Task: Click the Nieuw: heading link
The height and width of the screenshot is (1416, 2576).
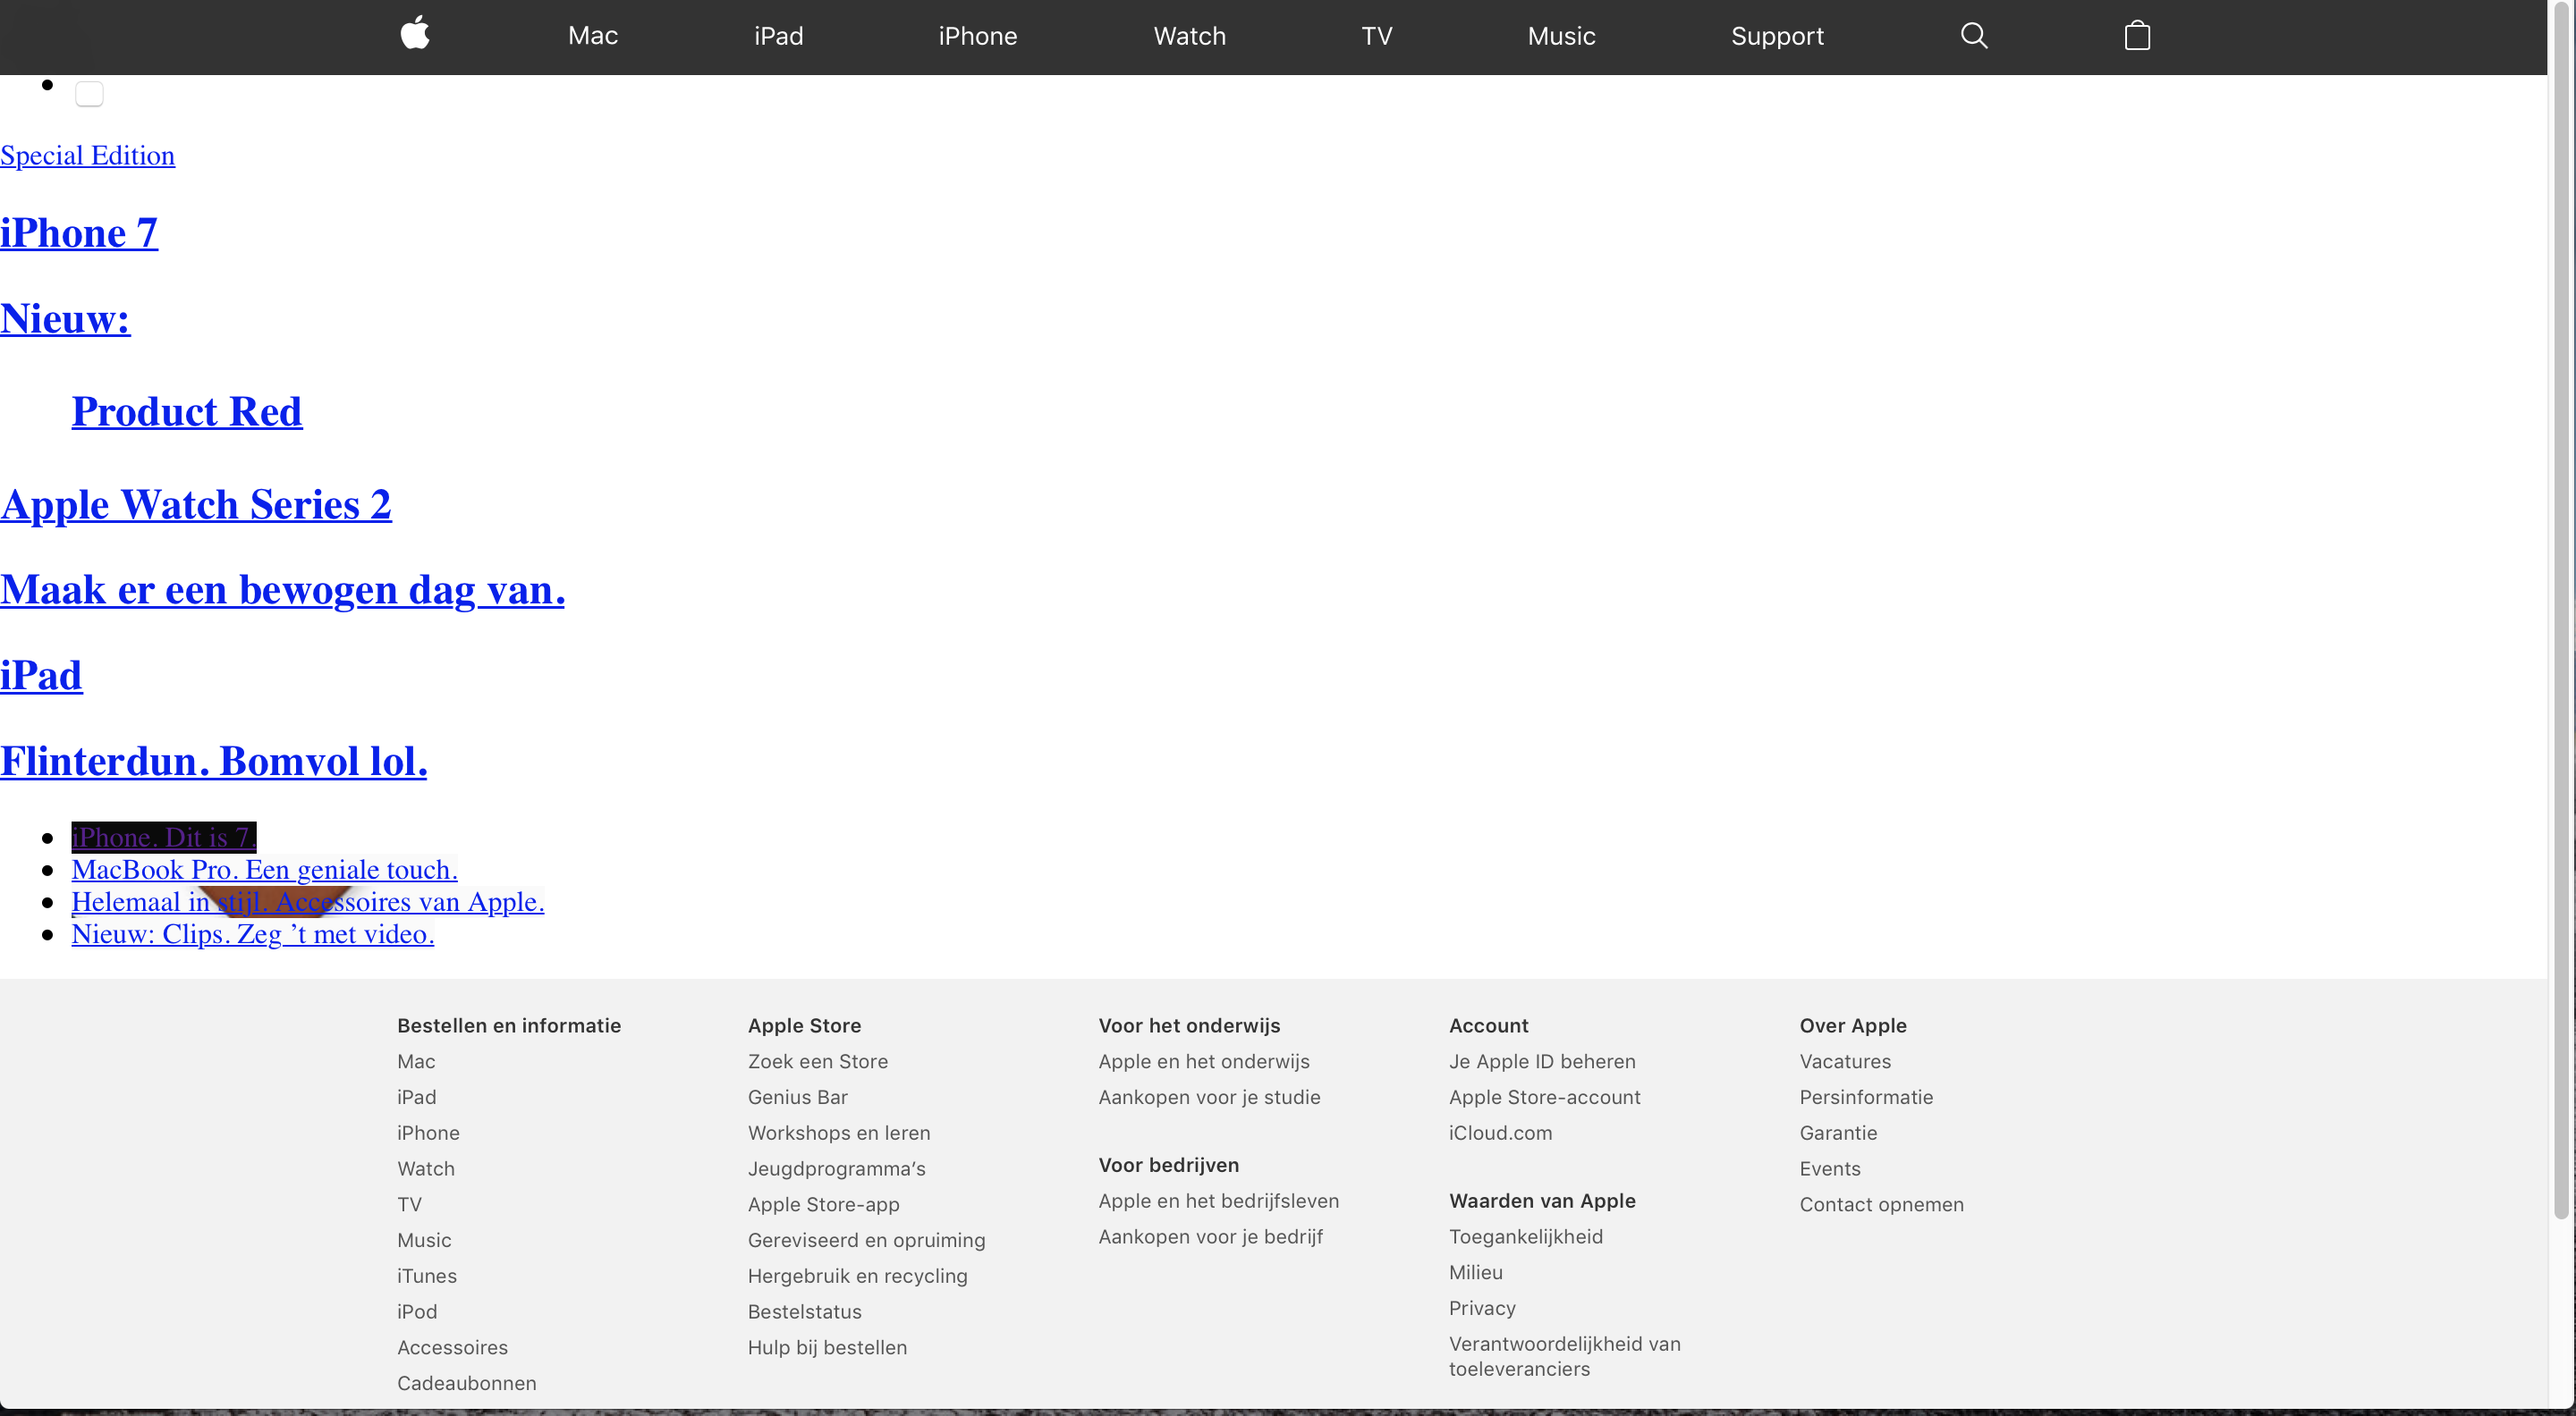Action: [x=65, y=319]
